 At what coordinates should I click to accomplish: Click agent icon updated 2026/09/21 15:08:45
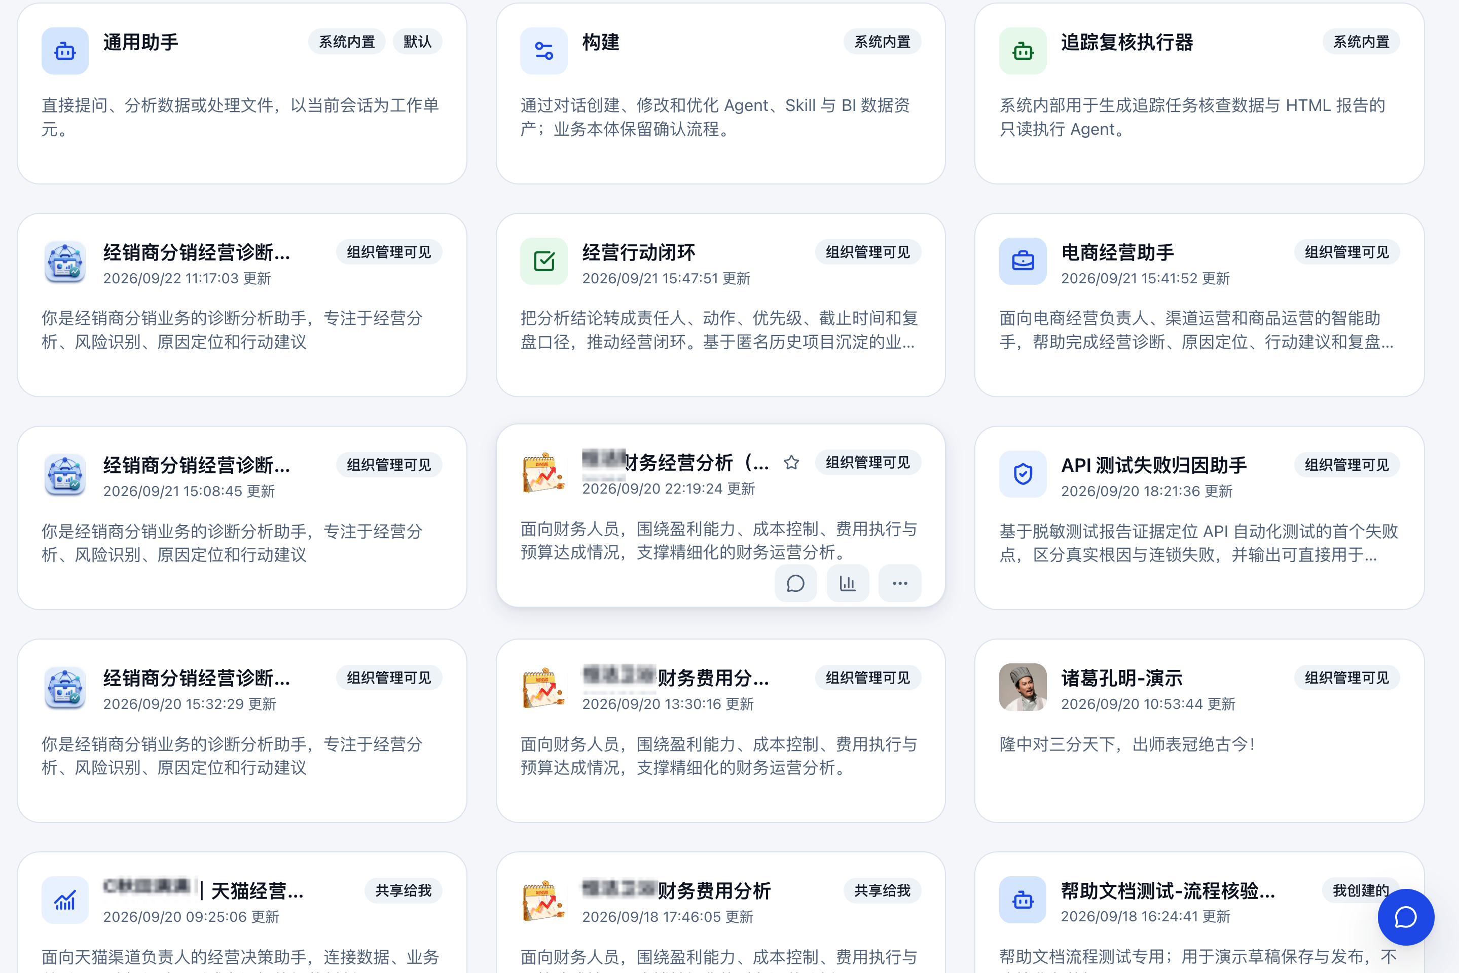[64, 474]
